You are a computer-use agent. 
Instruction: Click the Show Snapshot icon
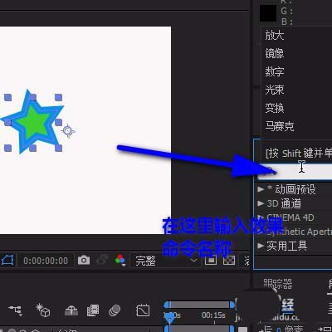(102, 260)
